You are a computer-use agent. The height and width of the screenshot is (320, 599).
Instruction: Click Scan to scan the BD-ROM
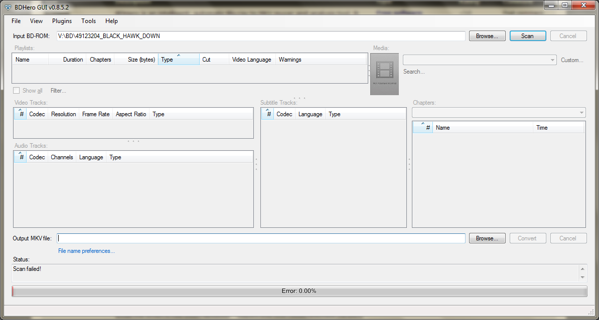point(527,36)
